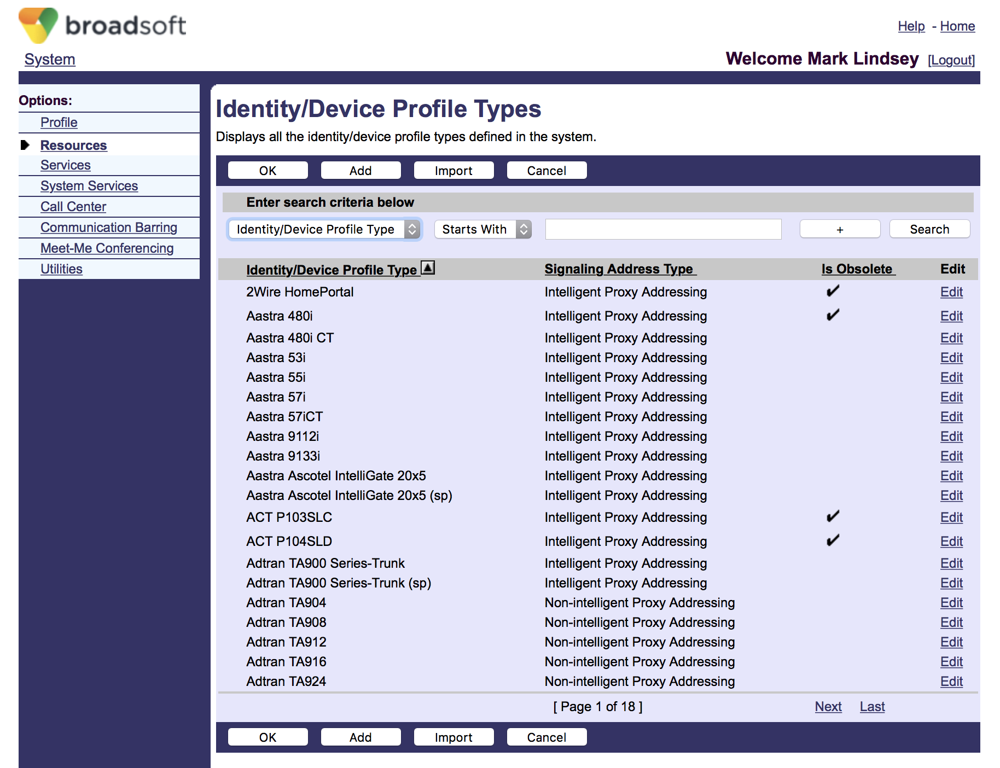Open the Identity/Device Profile Type search dropdown

[324, 229]
